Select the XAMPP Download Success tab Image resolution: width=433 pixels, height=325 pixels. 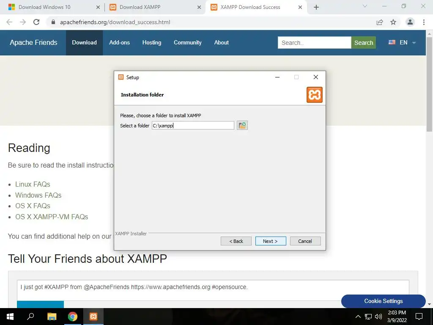[250, 7]
